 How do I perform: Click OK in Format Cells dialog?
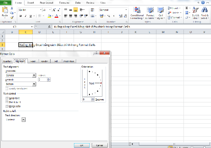coord(82,145)
